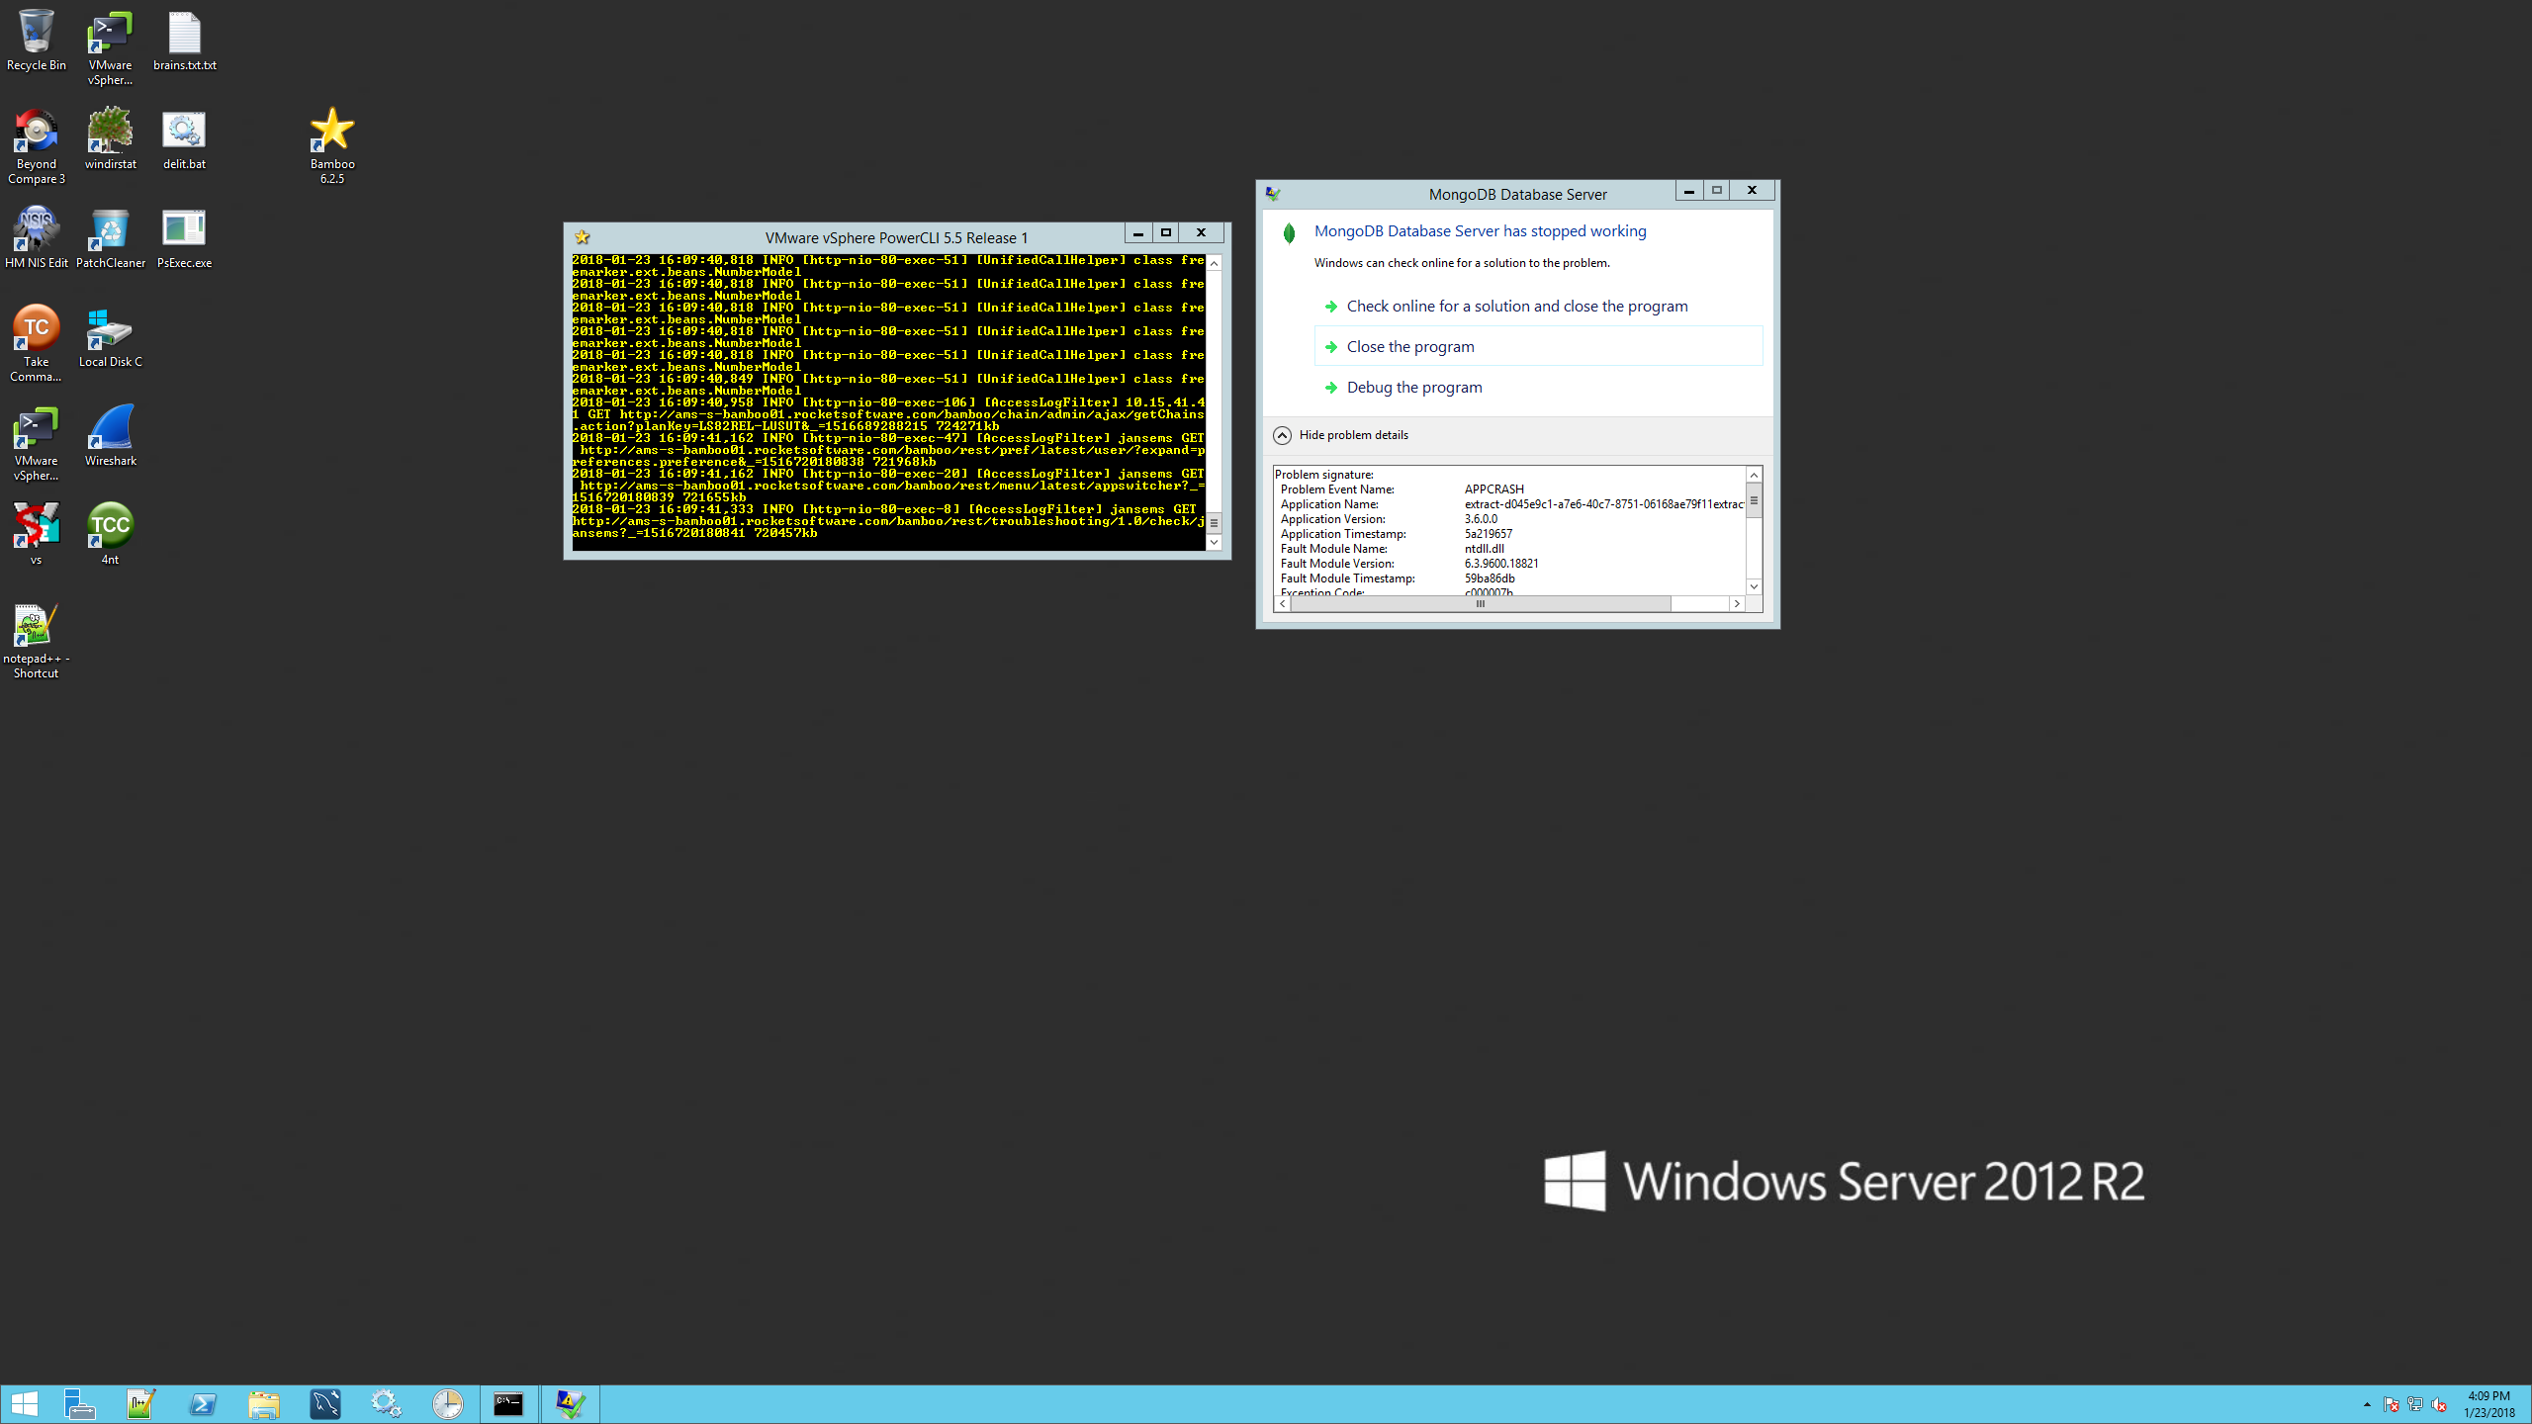Click the '6.3.9600.18821' fault module version
This screenshot has height=1424, width=2532.
(x=1501, y=564)
